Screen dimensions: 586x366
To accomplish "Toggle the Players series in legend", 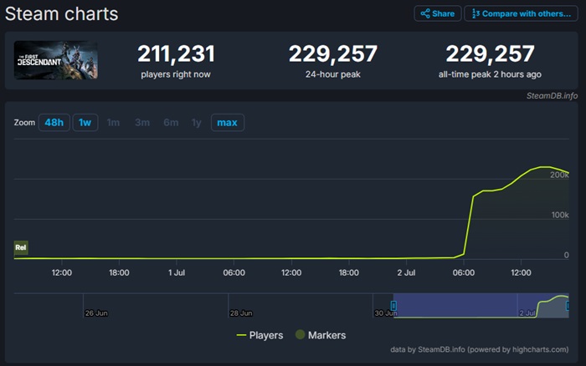I will (260, 335).
